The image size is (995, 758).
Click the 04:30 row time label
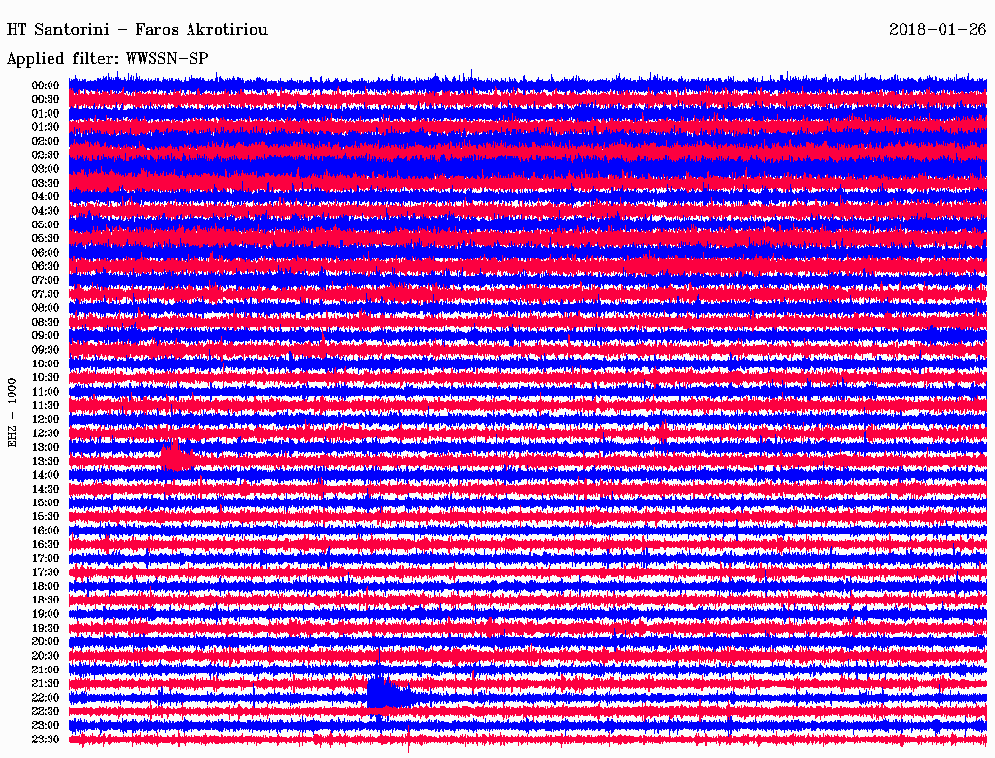tap(46, 211)
